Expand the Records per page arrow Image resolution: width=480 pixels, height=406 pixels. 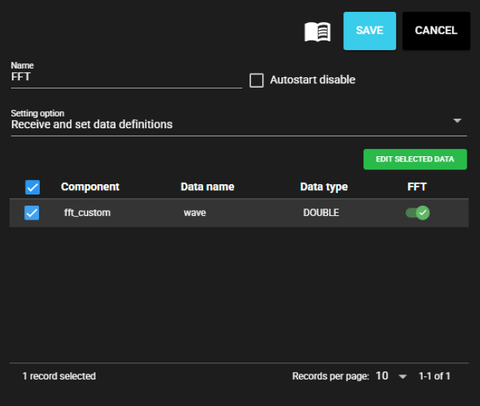click(402, 377)
